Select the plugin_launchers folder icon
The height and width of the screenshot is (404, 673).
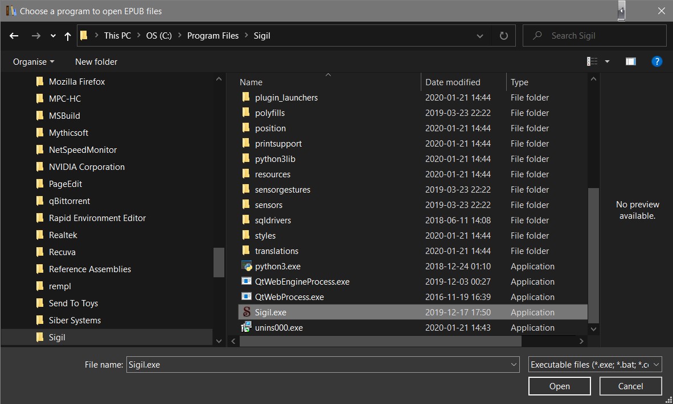click(246, 97)
